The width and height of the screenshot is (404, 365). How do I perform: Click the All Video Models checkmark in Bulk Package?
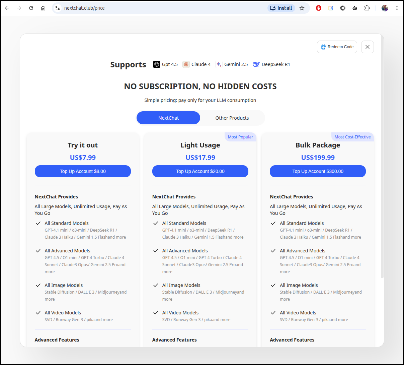[273, 313]
